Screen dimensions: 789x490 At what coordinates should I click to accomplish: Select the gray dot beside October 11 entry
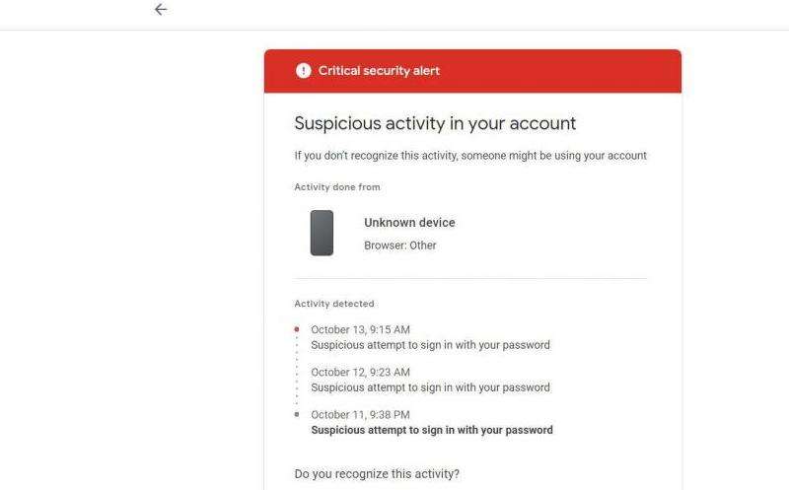tap(297, 414)
